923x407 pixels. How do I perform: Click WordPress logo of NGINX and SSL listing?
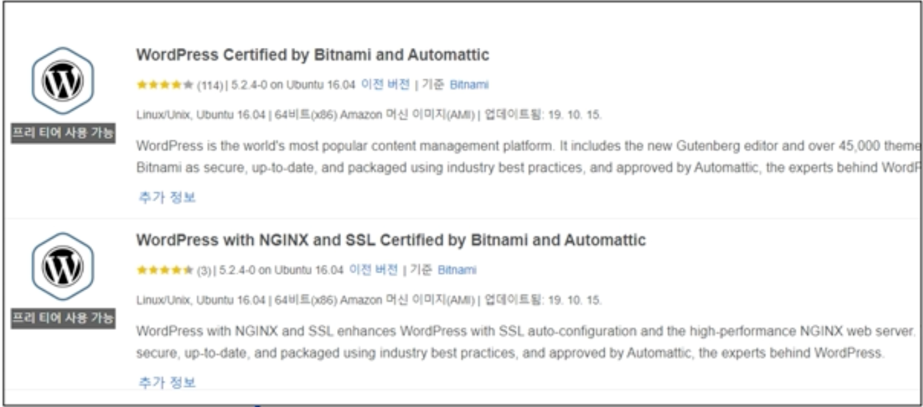[x=63, y=266]
